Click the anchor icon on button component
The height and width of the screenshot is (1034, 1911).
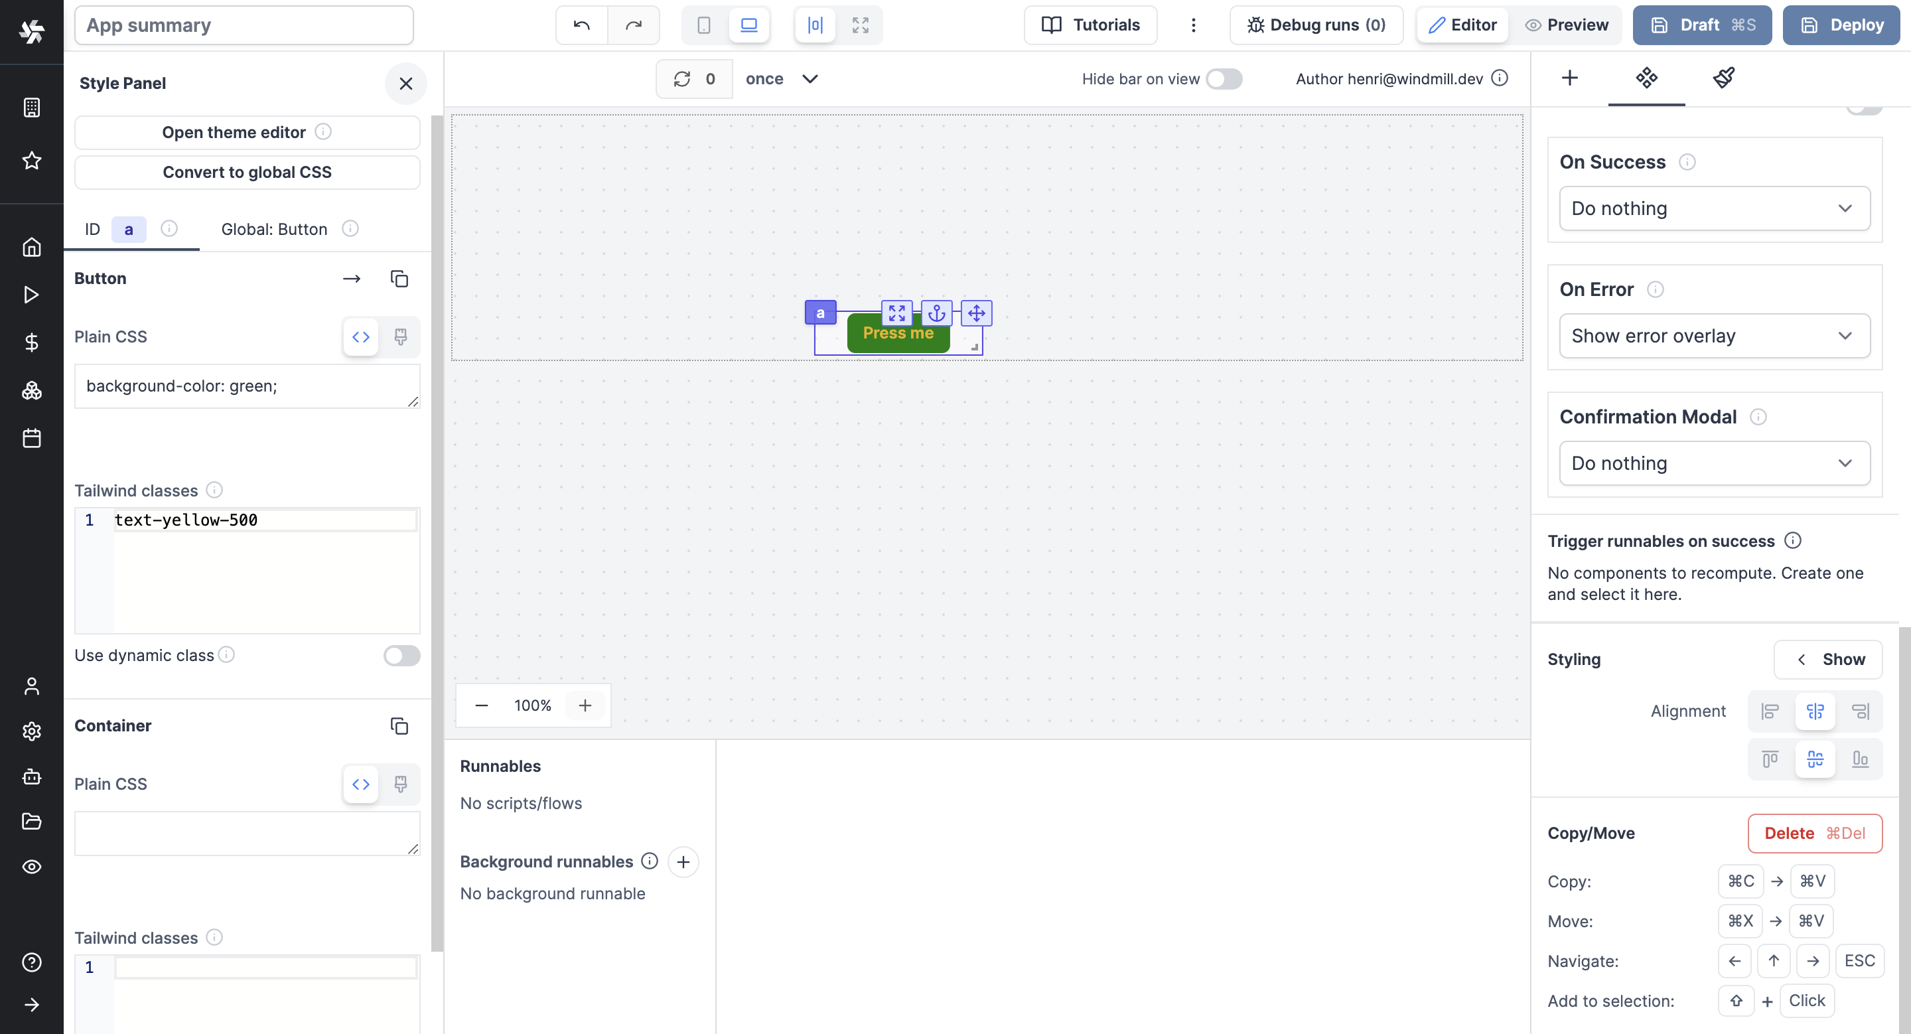point(936,313)
